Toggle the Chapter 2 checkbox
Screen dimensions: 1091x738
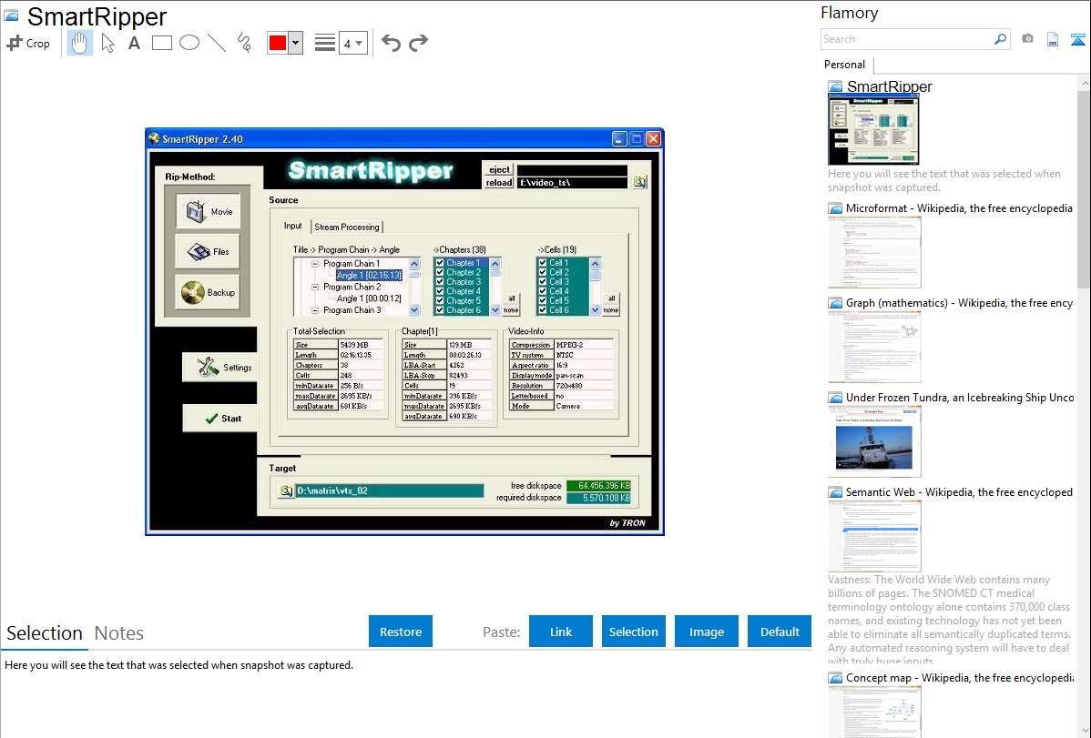[x=440, y=273]
